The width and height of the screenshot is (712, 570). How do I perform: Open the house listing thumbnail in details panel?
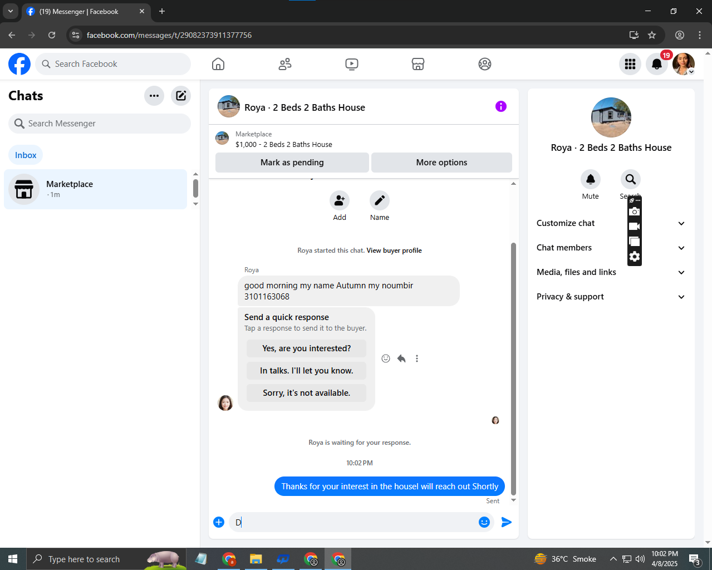(x=611, y=117)
